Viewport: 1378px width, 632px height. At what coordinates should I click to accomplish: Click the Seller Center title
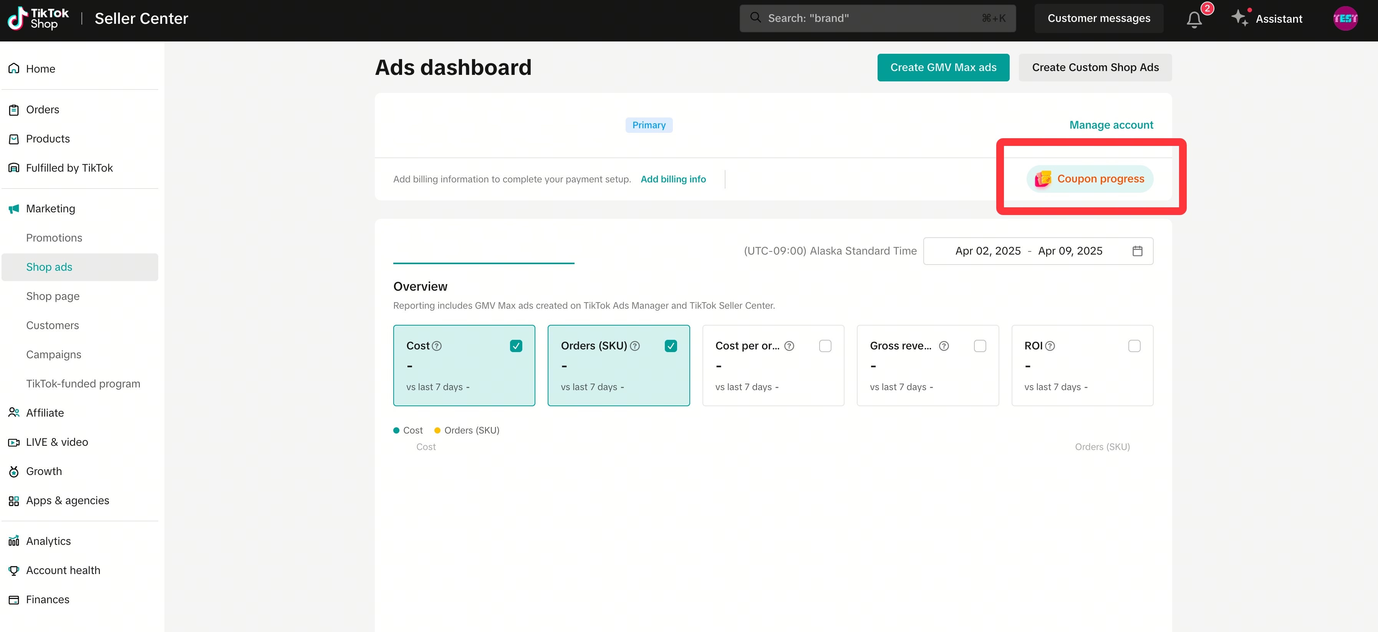141,18
